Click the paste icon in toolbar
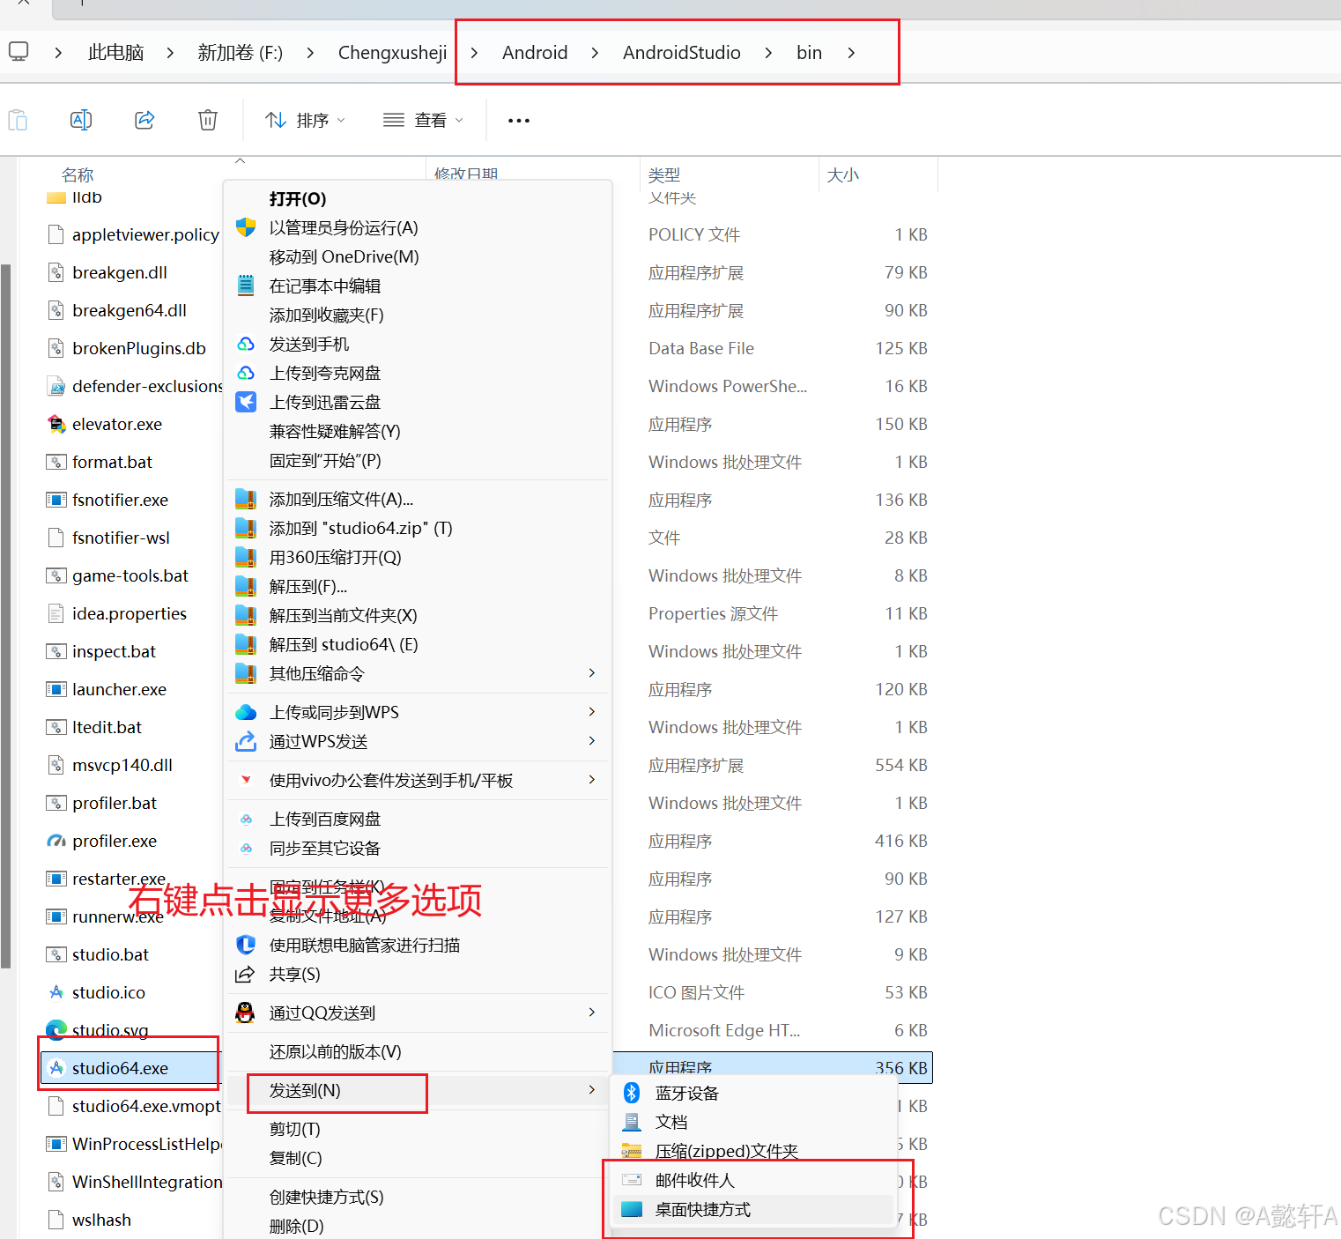 18,120
